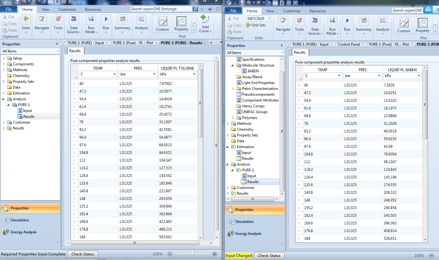Close PURE-1 (PURE) - Input tab left
439x260 pixels.
[107, 43]
